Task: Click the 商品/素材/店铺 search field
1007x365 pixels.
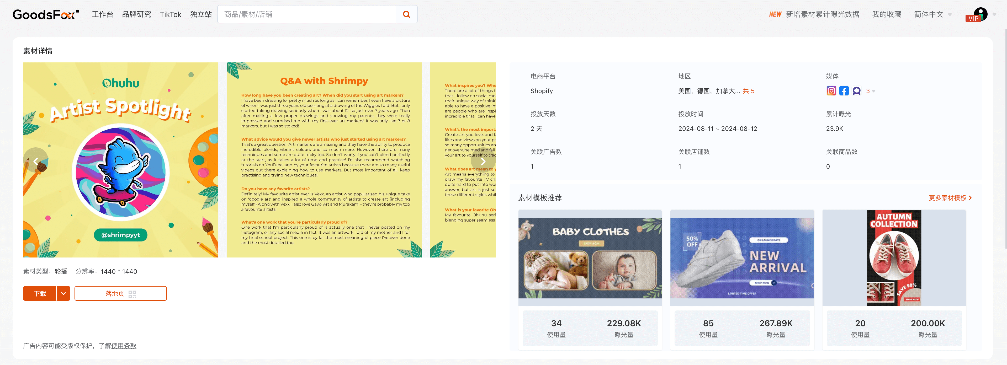Action: click(307, 14)
